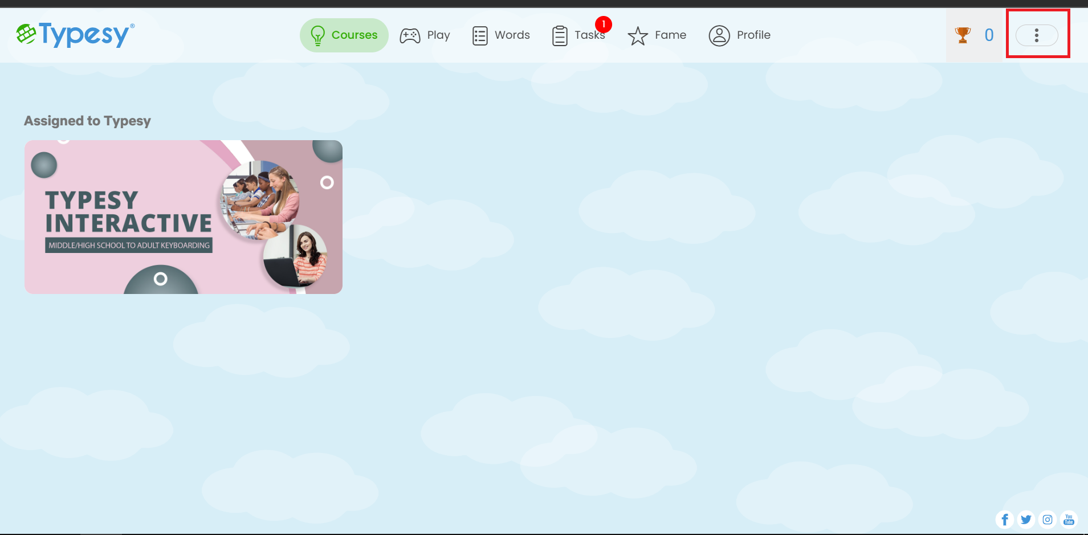Click the Play game controller icon
Viewport: 1088px width, 535px height.
coord(410,36)
